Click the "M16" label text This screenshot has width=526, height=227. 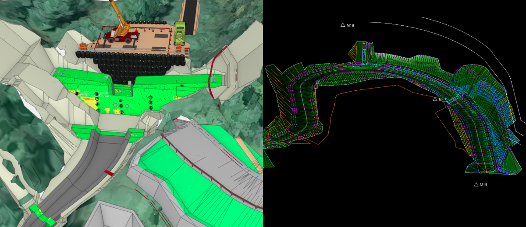(x=484, y=185)
